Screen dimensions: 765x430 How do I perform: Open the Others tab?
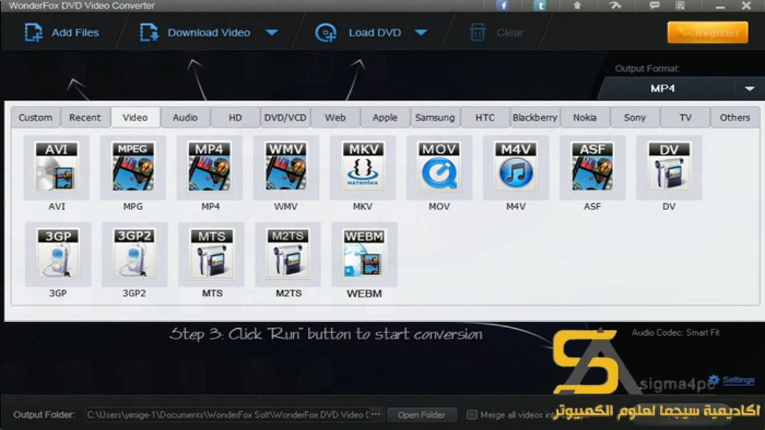click(x=735, y=117)
